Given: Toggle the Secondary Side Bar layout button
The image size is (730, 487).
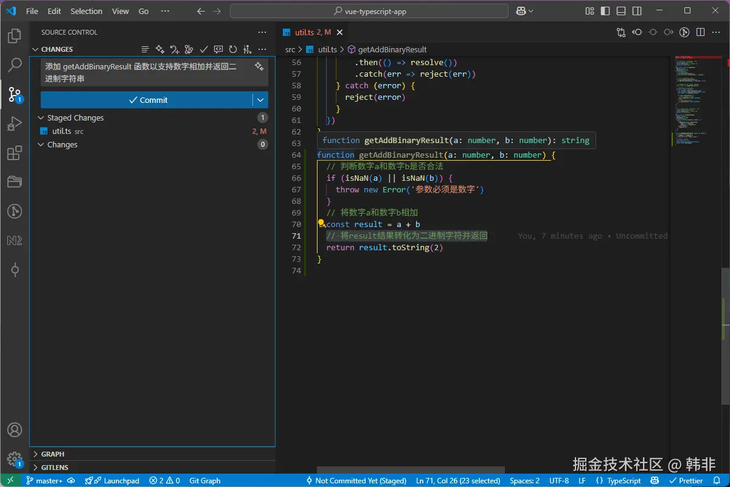Looking at the screenshot, I should (636, 11).
